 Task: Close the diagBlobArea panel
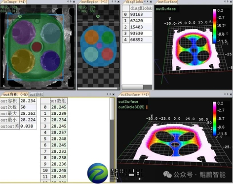click(151, 1)
